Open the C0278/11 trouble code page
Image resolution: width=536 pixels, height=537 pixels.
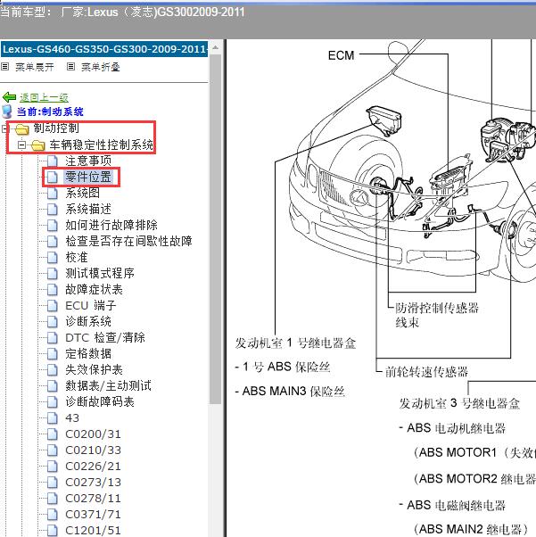93,499
